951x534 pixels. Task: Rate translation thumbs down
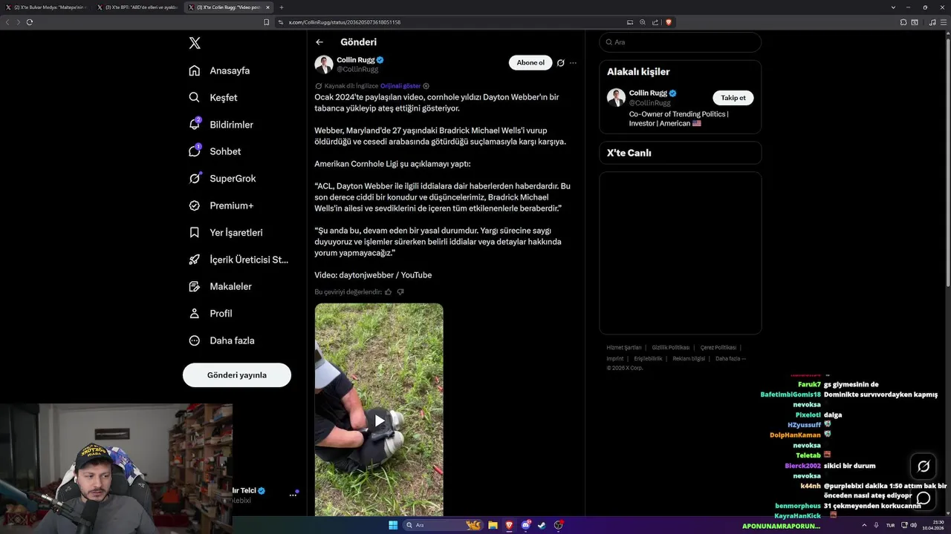coord(400,292)
